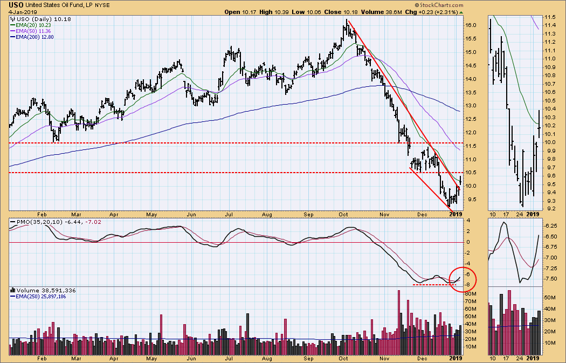
Task: Click the Low 10.06 value
Action: click(x=307, y=12)
